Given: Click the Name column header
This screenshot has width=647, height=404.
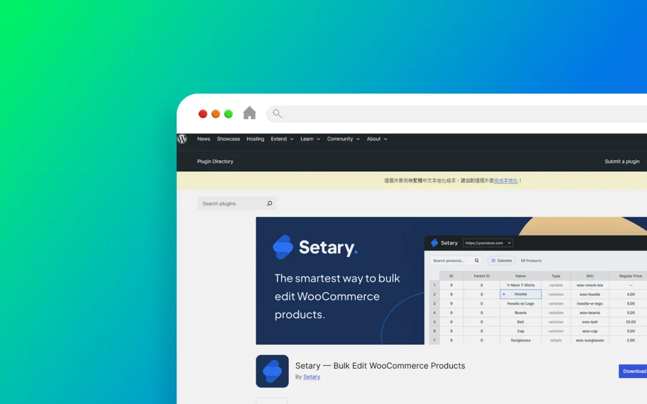Looking at the screenshot, I should coord(521,276).
